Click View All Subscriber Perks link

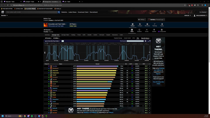[158, 83]
